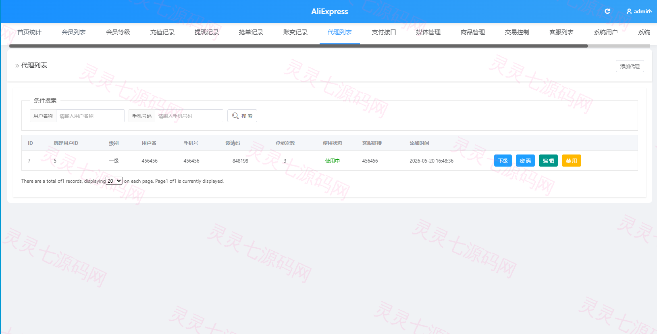Switch to 系统用户 tab
The width and height of the screenshot is (657, 334).
[x=606, y=32]
